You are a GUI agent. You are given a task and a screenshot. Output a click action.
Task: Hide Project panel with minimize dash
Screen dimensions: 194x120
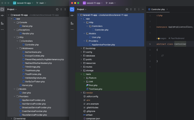[143, 9]
